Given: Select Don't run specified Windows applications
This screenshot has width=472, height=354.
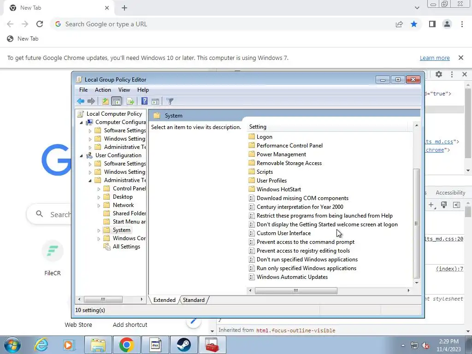Looking at the screenshot, I should [307, 259].
